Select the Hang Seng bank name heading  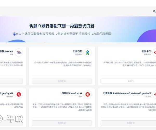[x=6, y=93]
